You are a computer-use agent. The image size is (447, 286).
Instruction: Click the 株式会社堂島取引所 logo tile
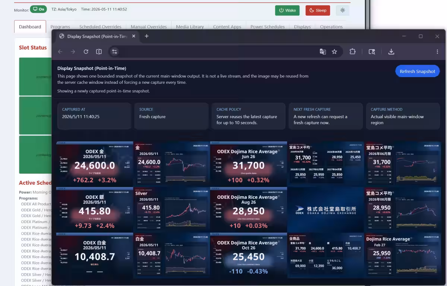pos(326,209)
